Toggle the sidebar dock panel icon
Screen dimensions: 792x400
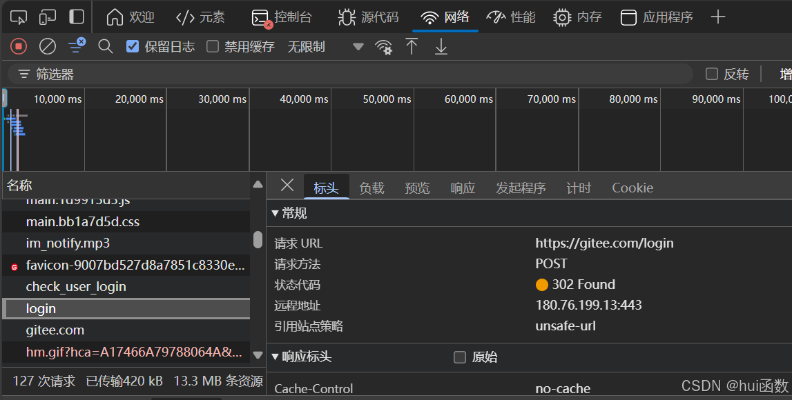(x=76, y=17)
